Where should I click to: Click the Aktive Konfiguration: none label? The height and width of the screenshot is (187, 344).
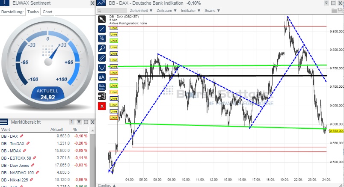point(128,23)
